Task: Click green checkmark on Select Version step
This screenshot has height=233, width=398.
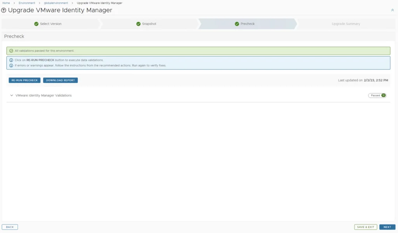Action: [x=36, y=24]
